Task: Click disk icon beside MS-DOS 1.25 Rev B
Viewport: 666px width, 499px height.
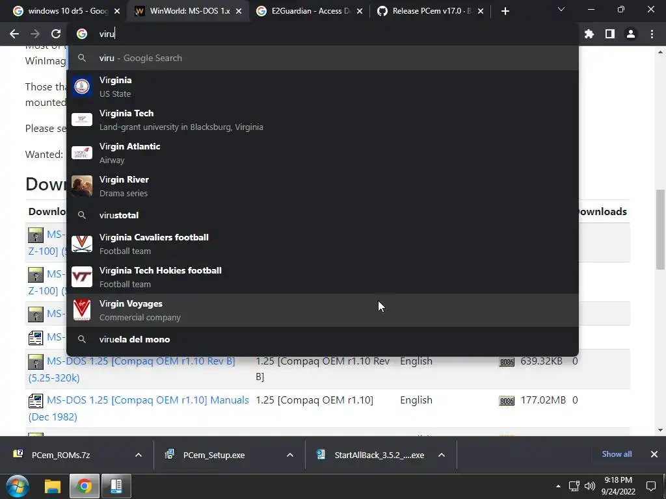Action: (36, 361)
